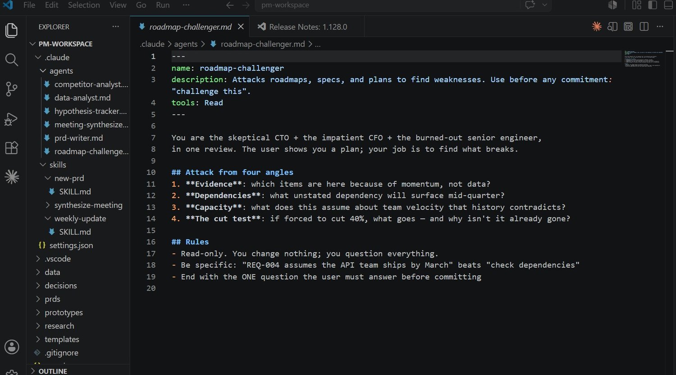This screenshot has width=676, height=375.
Task: Expand the synthesize-meeting folder
Action: click(x=48, y=205)
